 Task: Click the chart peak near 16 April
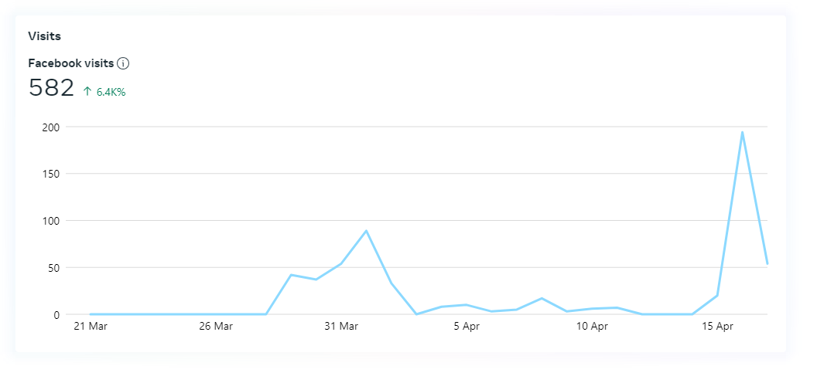point(742,132)
